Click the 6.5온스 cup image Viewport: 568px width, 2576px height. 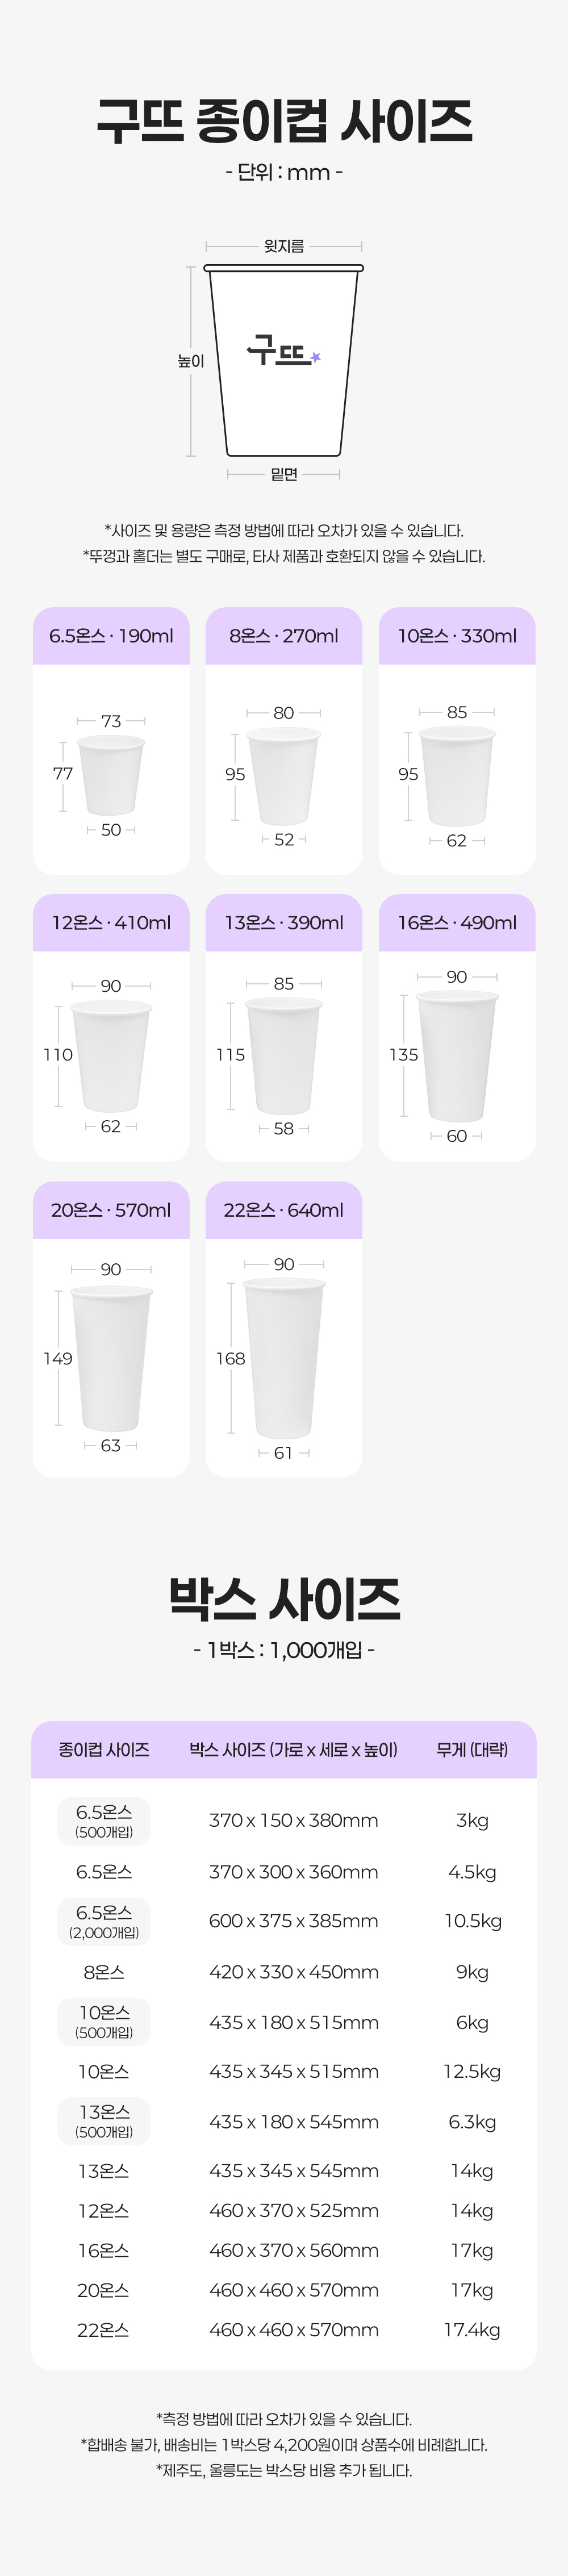pyautogui.click(x=111, y=775)
